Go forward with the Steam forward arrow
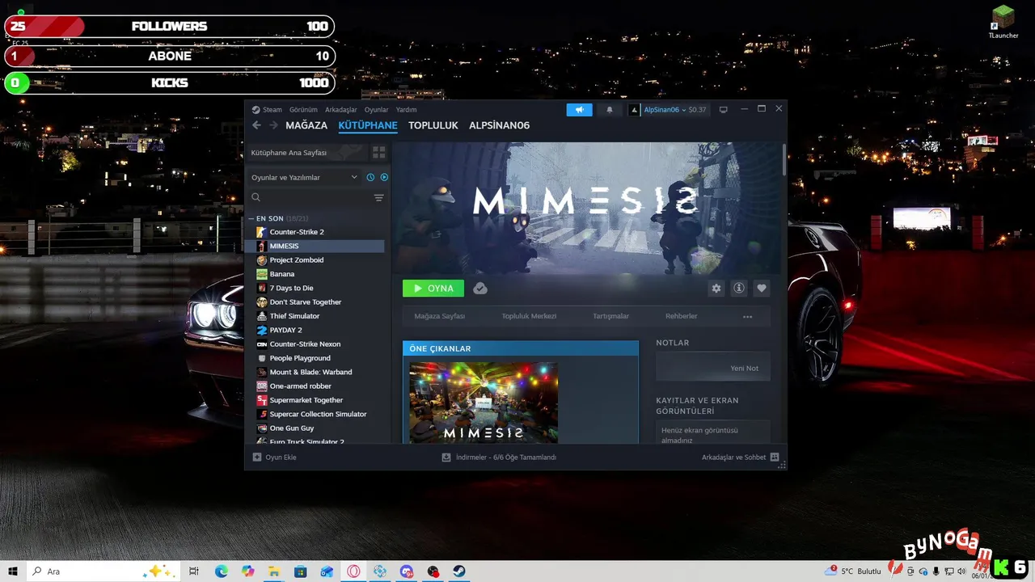 coord(273,125)
